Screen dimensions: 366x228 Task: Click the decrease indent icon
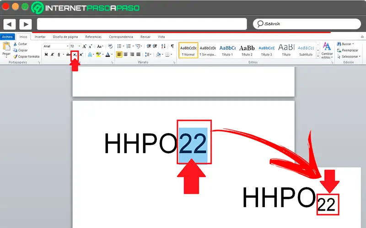tap(149, 46)
